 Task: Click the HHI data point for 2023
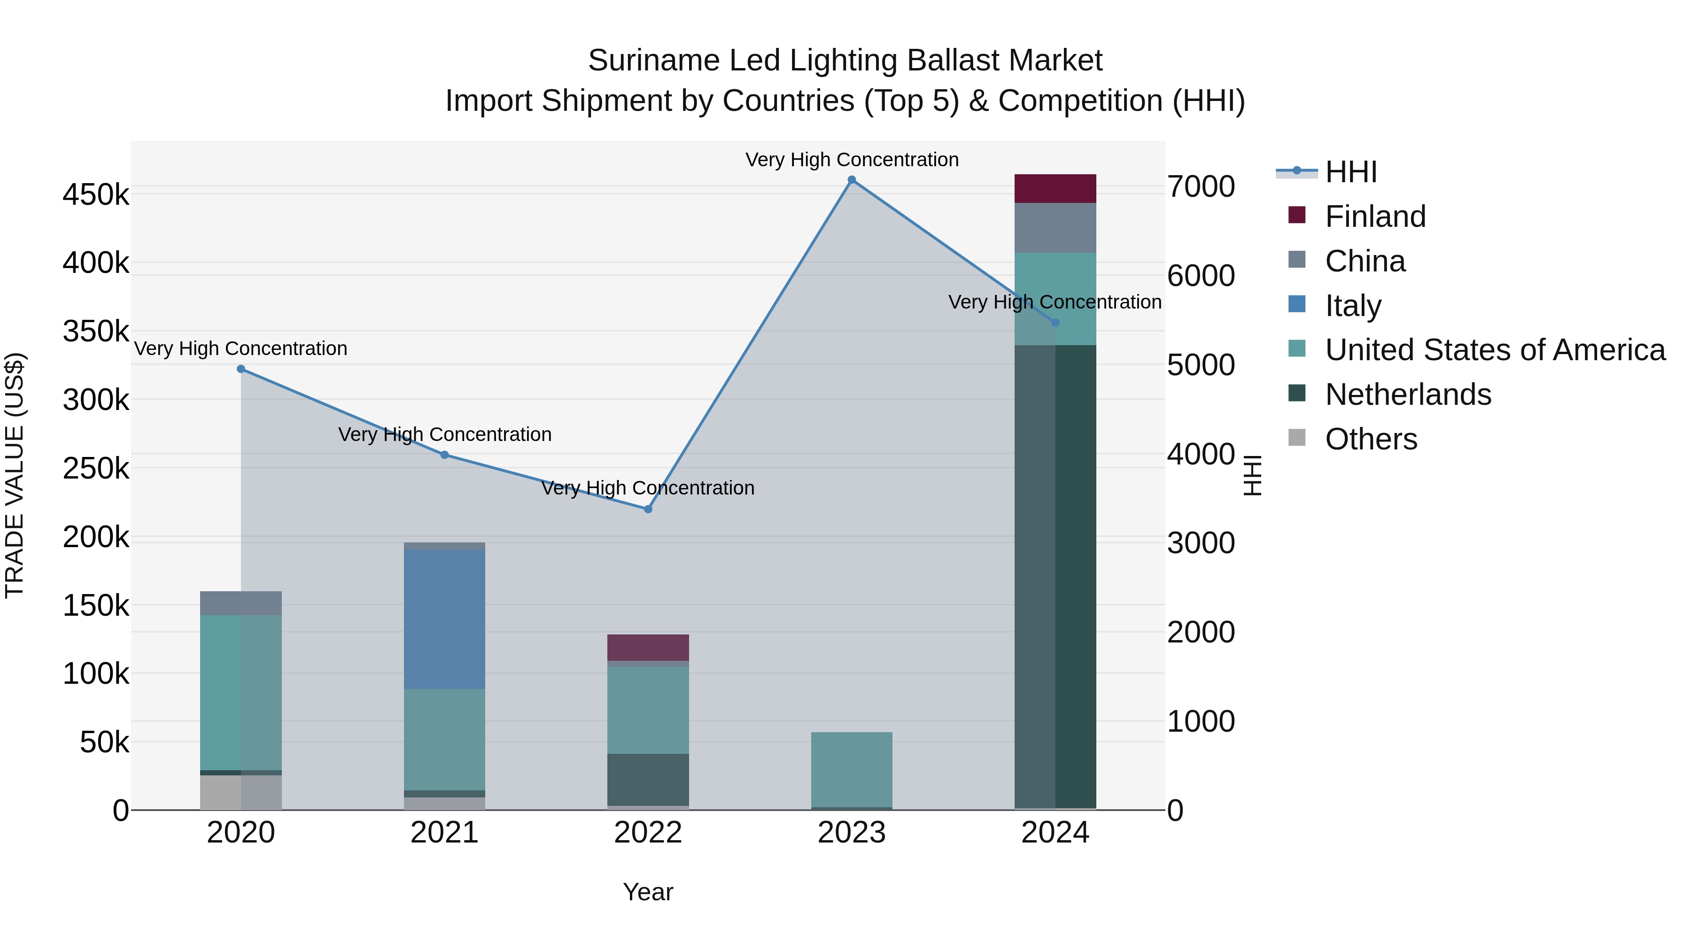[852, 180]
